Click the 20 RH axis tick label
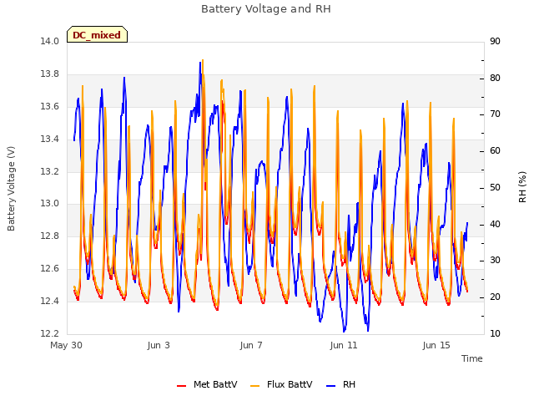Screen dimensions: 534x401 click(495, 297)
